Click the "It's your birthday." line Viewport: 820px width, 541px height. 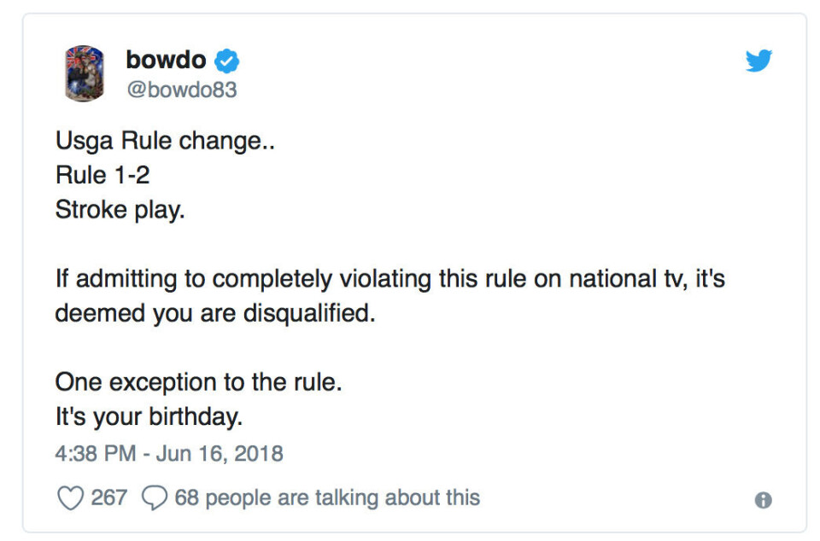click(x=149, y=416)
